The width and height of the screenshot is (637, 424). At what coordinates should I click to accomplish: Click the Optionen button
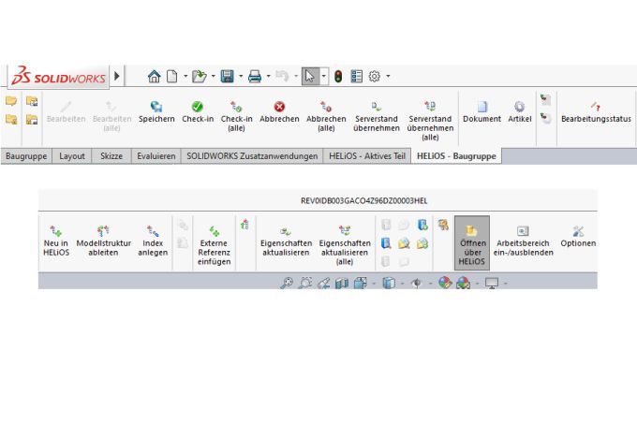pos(578,235)
